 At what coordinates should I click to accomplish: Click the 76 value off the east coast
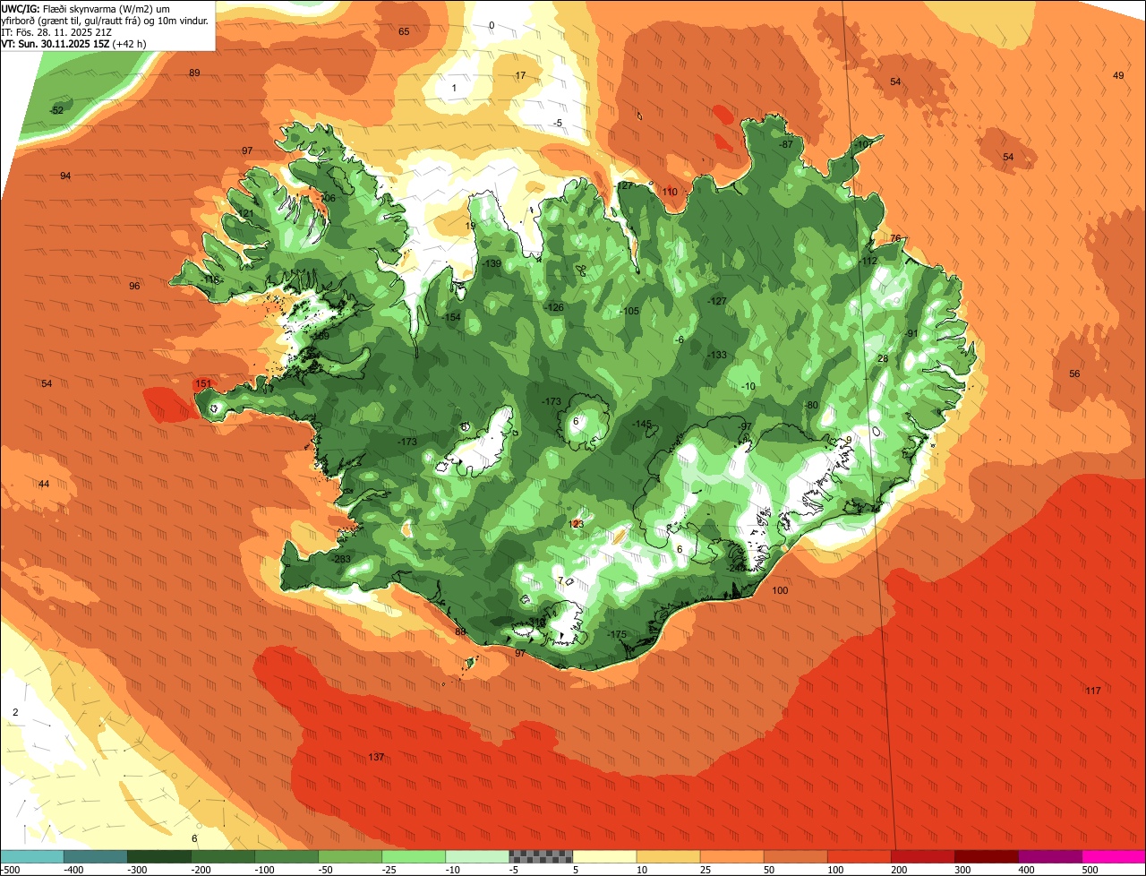pyautogui.click(x=895, y=238)
